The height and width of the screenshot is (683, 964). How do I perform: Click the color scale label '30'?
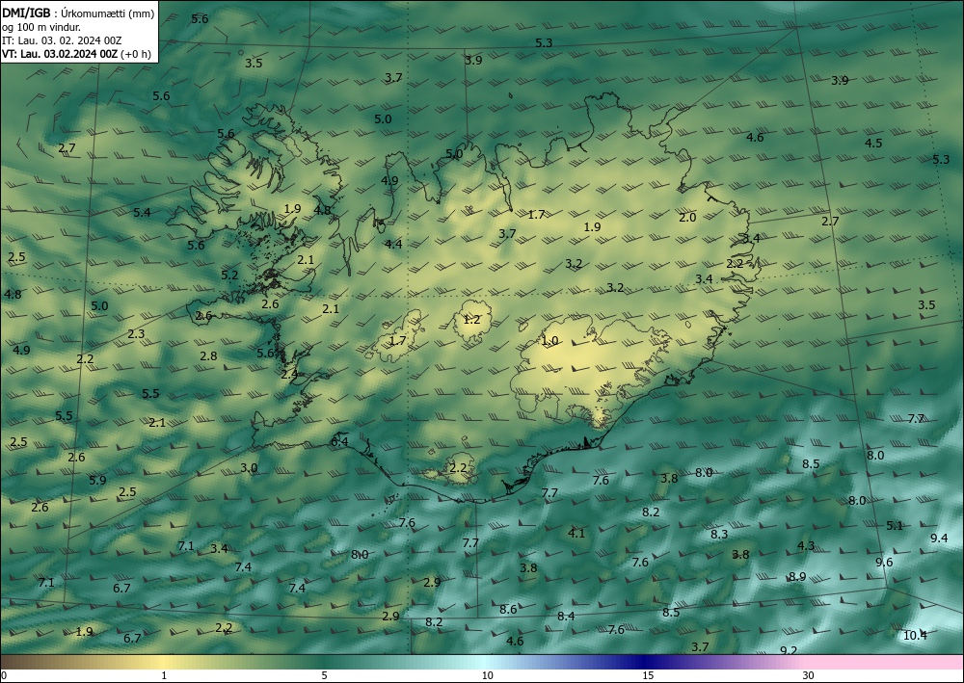point(809,675)
